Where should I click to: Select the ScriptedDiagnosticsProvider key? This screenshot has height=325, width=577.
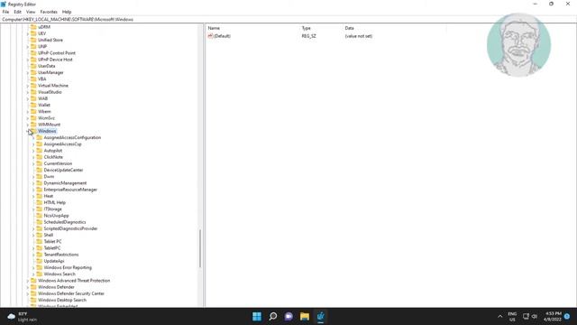70,228
